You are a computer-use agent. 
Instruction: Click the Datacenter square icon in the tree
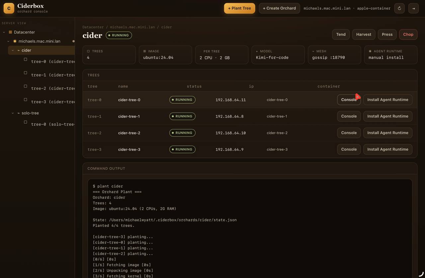click(x=10, y=32)
